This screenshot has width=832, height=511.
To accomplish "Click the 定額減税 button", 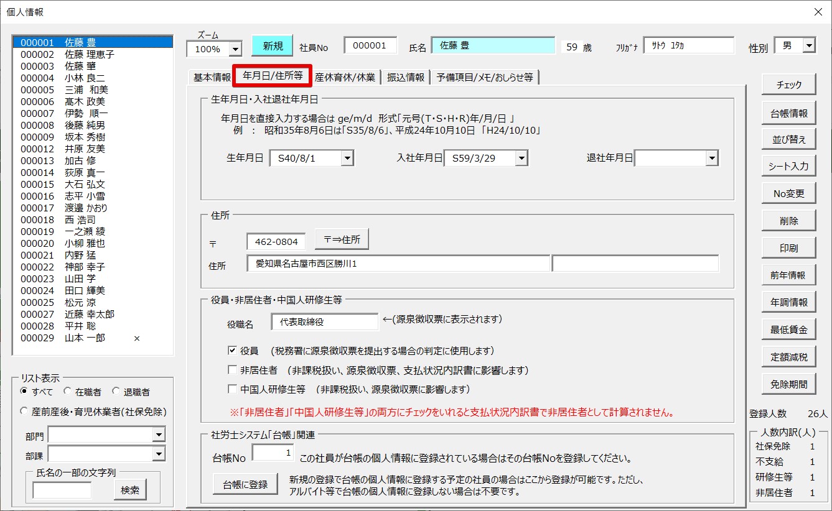I will pos(789,357).
